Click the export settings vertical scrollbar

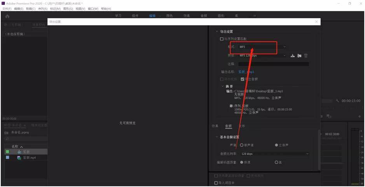tap(319, 150)
